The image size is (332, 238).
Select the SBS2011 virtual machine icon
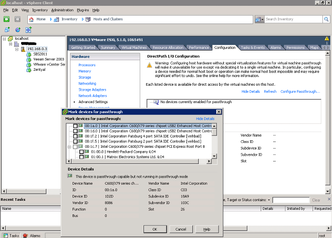(x=29, y=54)
